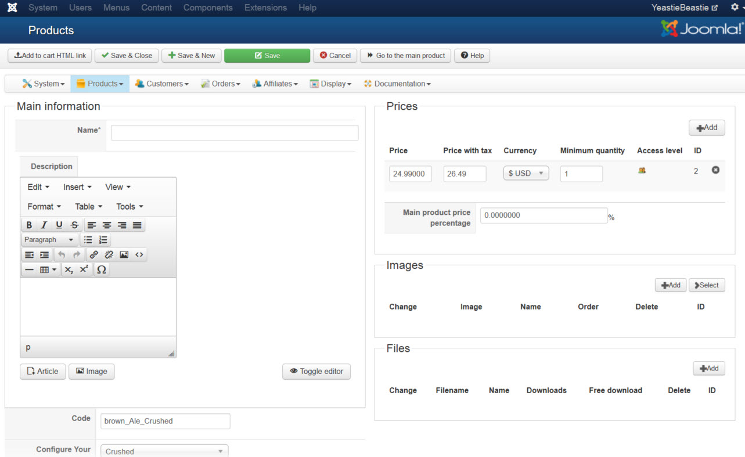The image size is (745, 457).
Task: Open the Paragraph format dropdown
Action: (49, 240)
